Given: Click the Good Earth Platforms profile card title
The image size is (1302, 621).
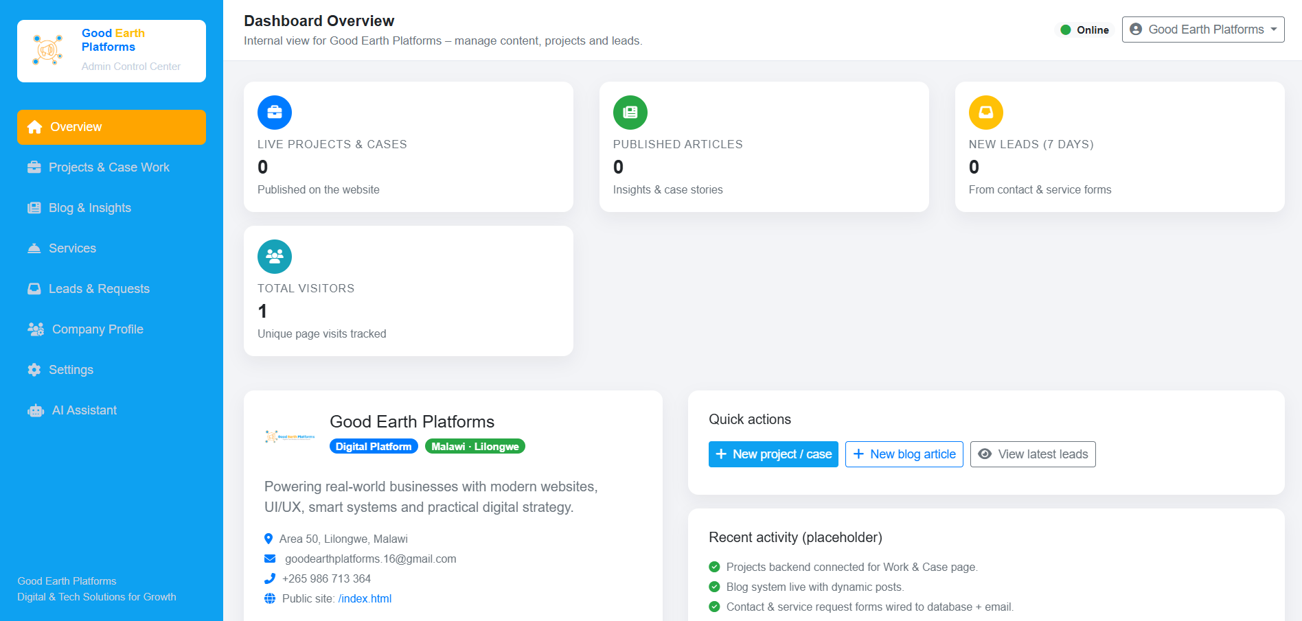Looking at the screenshot, I should pos(412,421).
